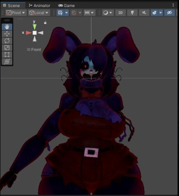Viewport: 179px width, 196px height.
Task: Open the three-dot more options menu
Action: (173, 5)
